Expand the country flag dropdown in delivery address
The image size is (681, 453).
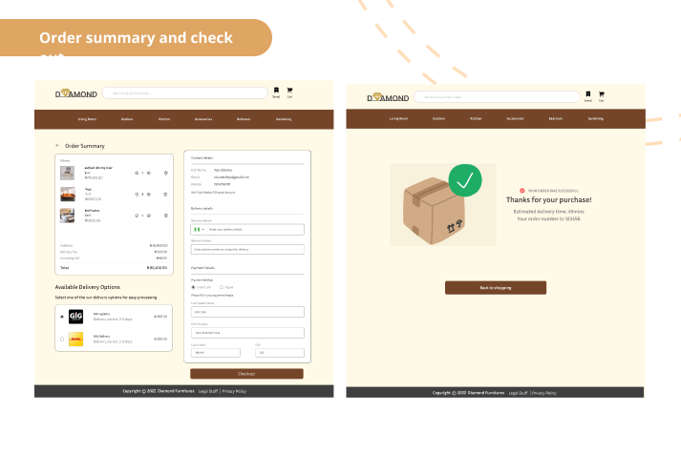pyautogui.click(x=199, y=229)
